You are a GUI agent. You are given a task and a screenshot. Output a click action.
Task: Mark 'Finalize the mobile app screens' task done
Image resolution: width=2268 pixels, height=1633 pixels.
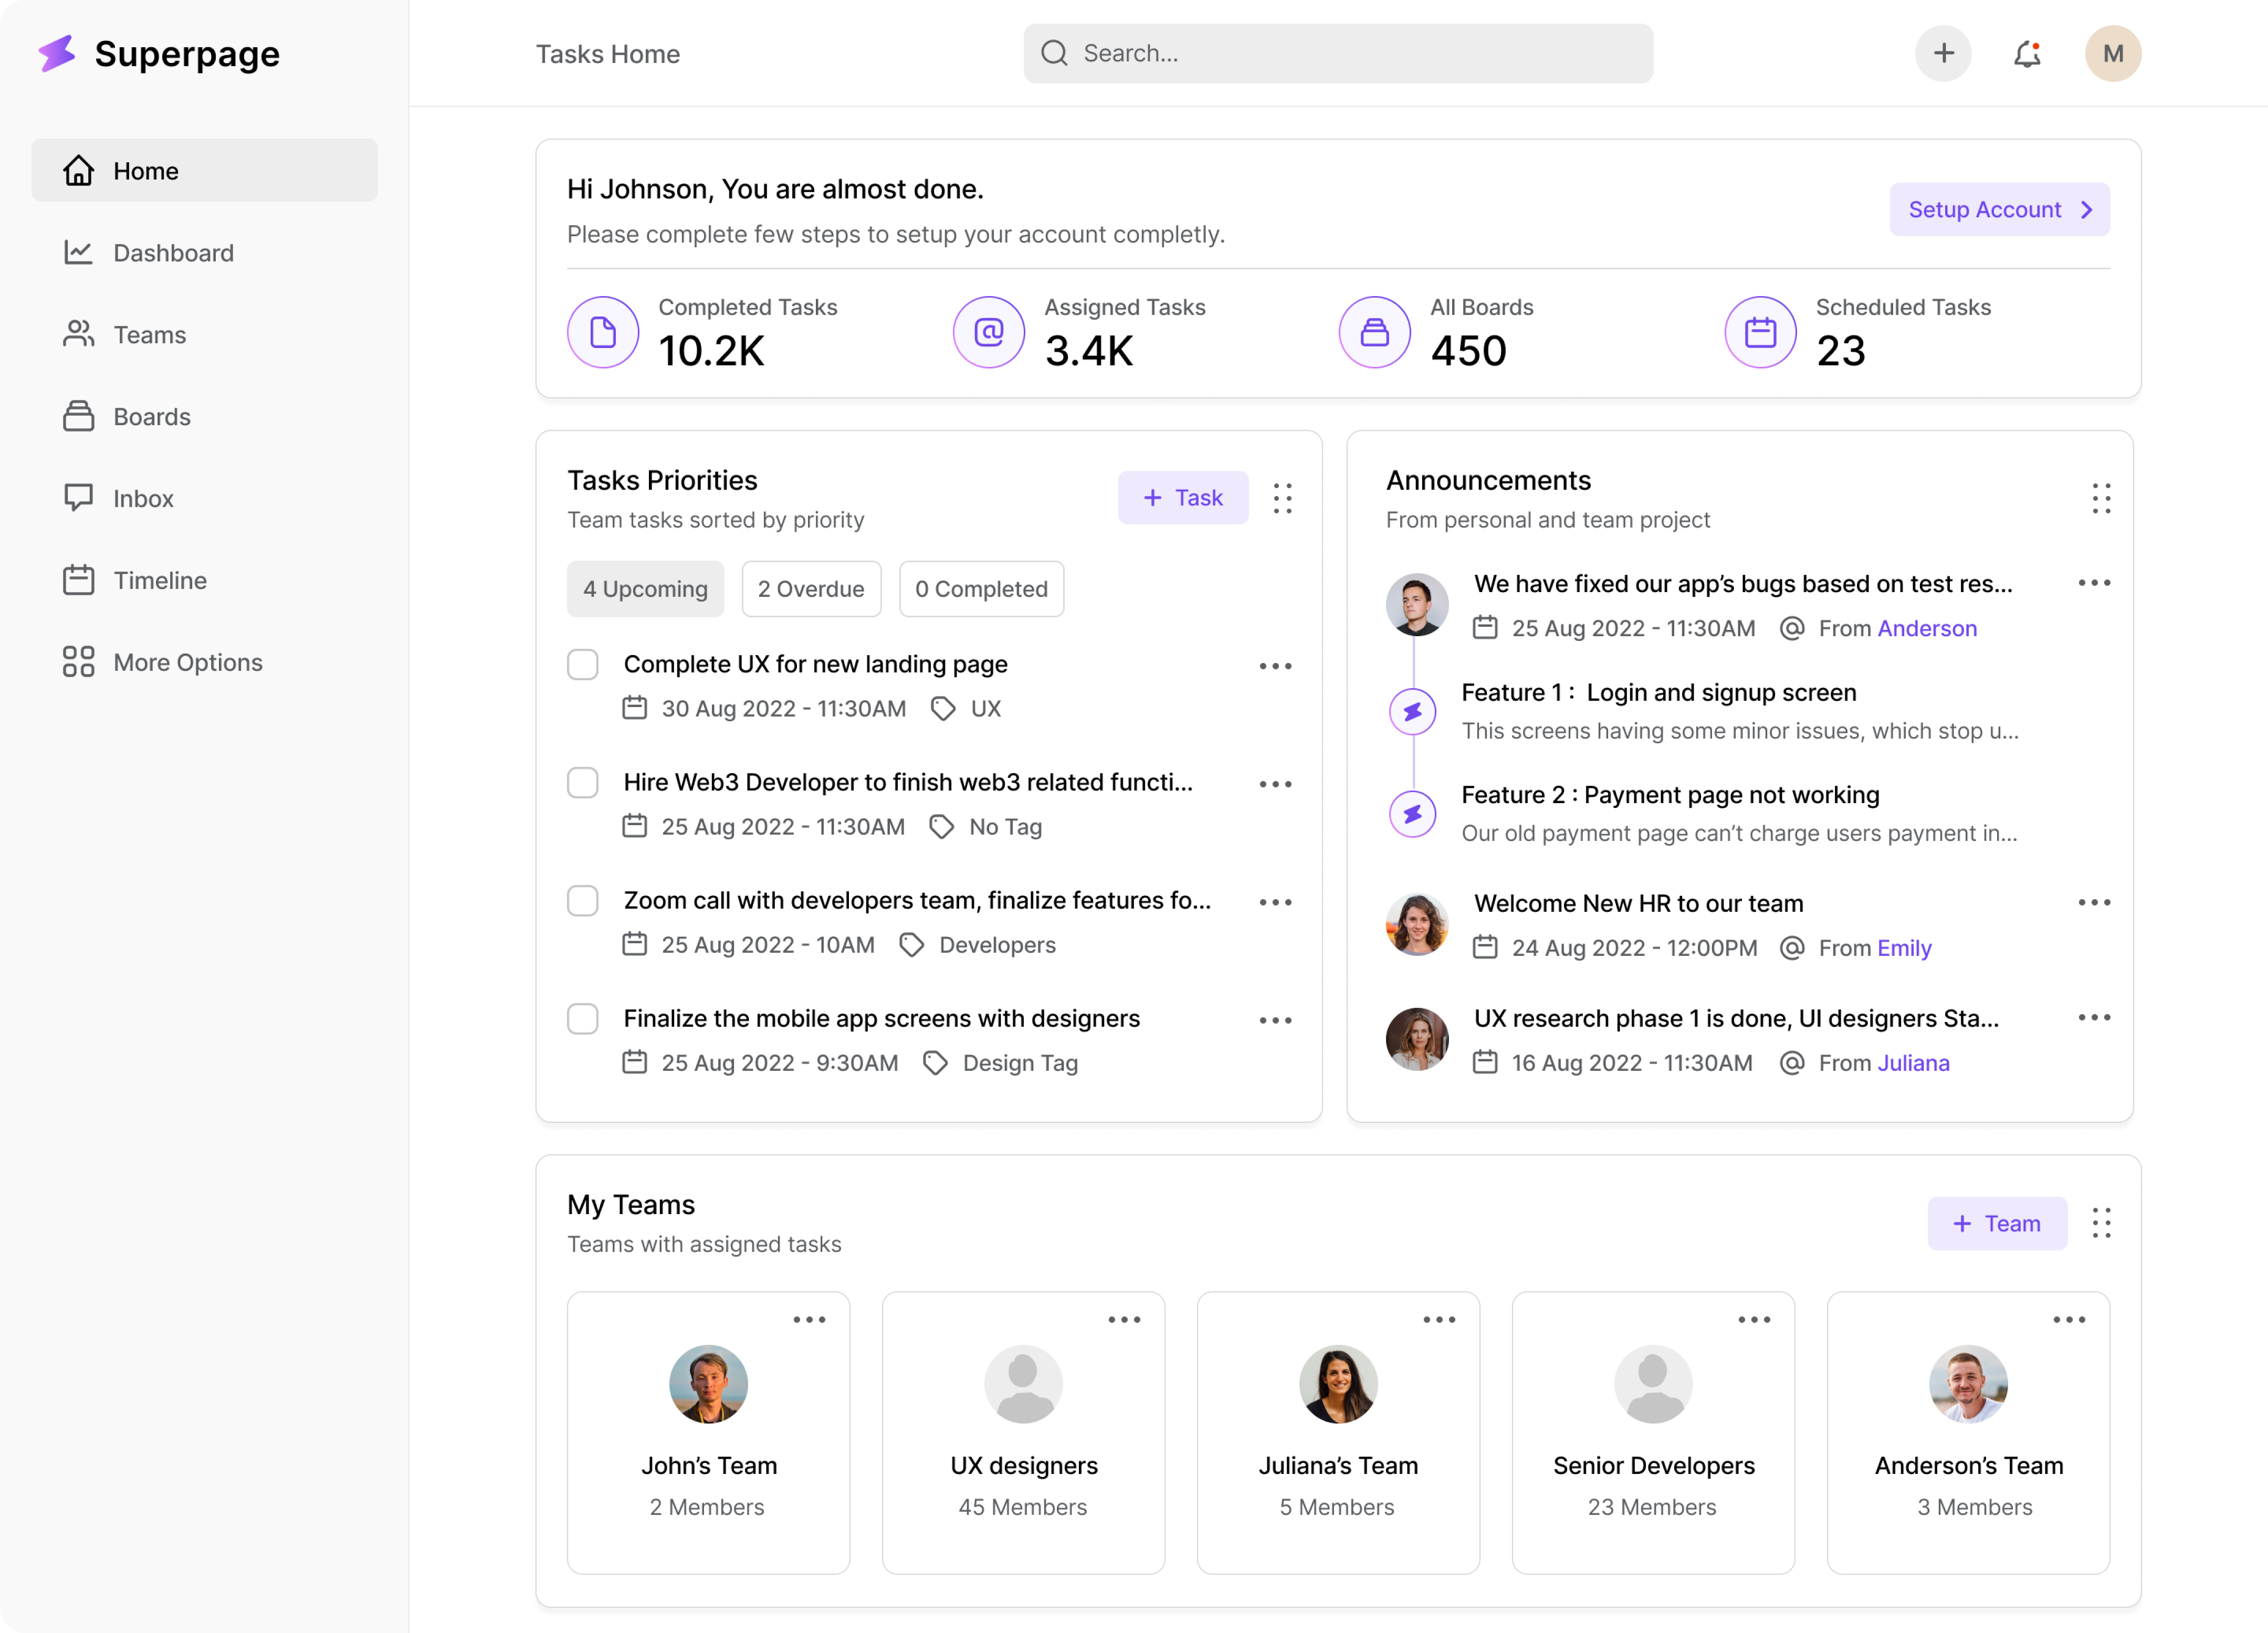pyautogui.click(x=583, y=1018)
